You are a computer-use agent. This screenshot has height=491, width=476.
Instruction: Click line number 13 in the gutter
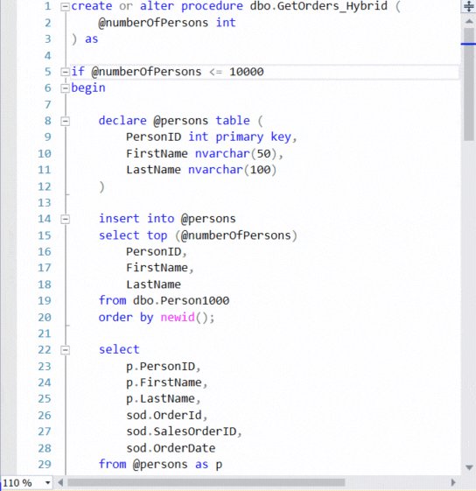point(44,203)
